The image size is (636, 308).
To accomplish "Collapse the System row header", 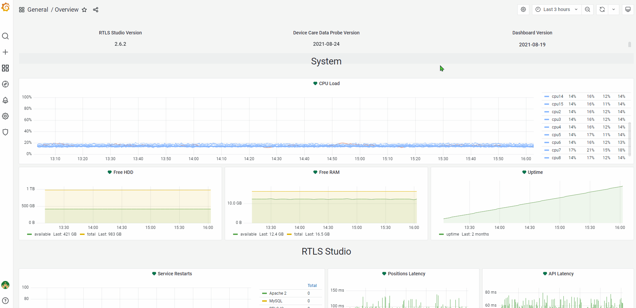I will pyautogui.click(x=326, y=61).
